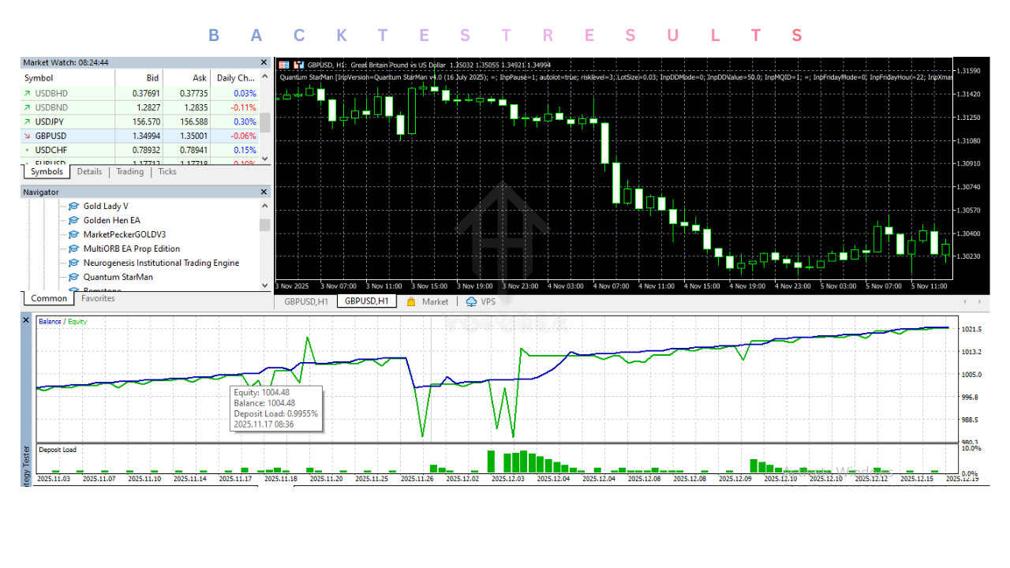Click the VPS cloud icon
This screenshot has width=1010, height=568.
coord(472,301)
